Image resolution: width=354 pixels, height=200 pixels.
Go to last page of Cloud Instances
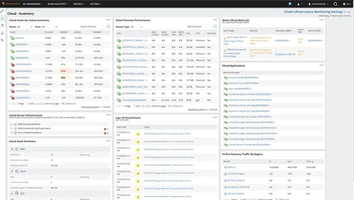42,103
